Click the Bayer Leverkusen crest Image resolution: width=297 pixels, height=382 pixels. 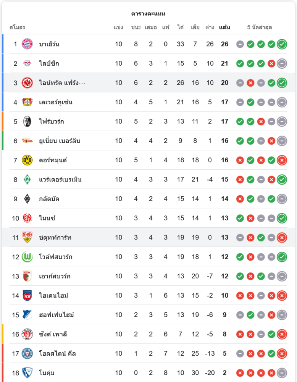coord(27,102)
